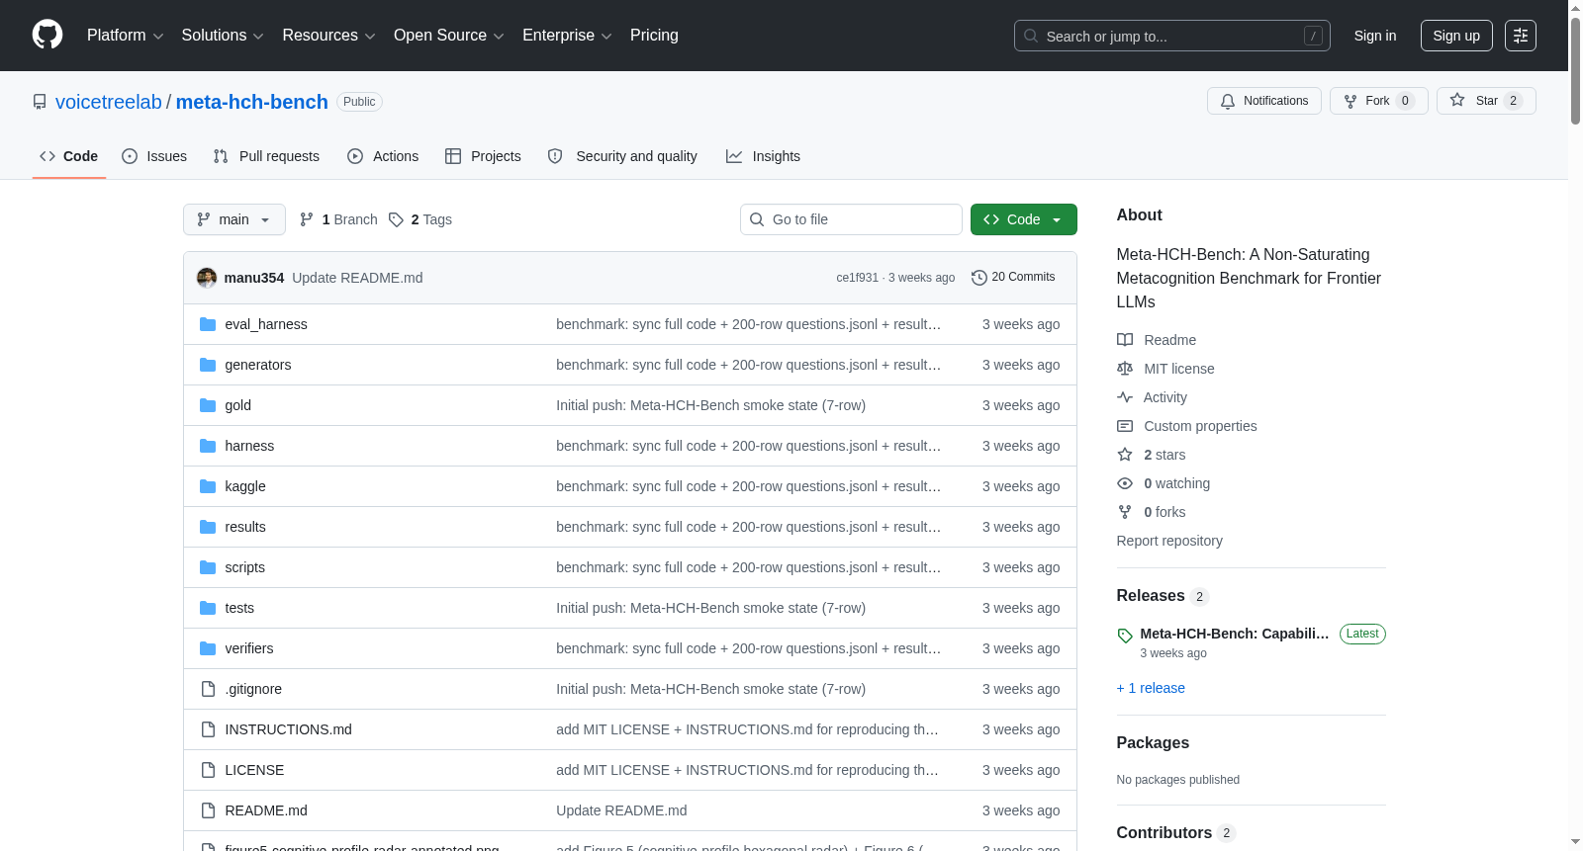View the 2 Tags link
1583x851 pixels.
[x=420, y=219]
